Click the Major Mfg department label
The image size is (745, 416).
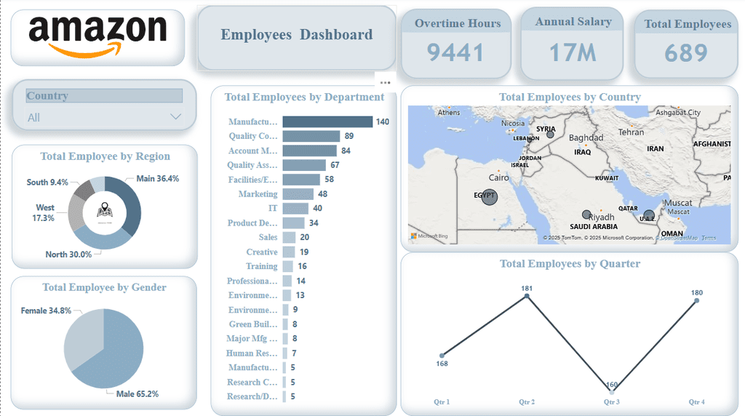coord(252,339)
